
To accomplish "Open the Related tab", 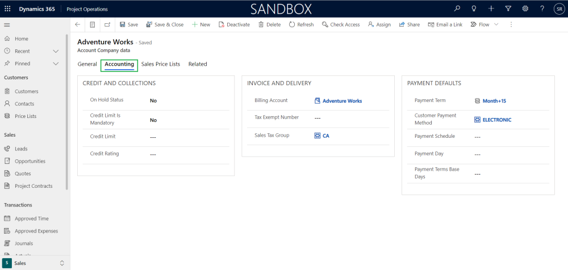I will coord(198,64).
